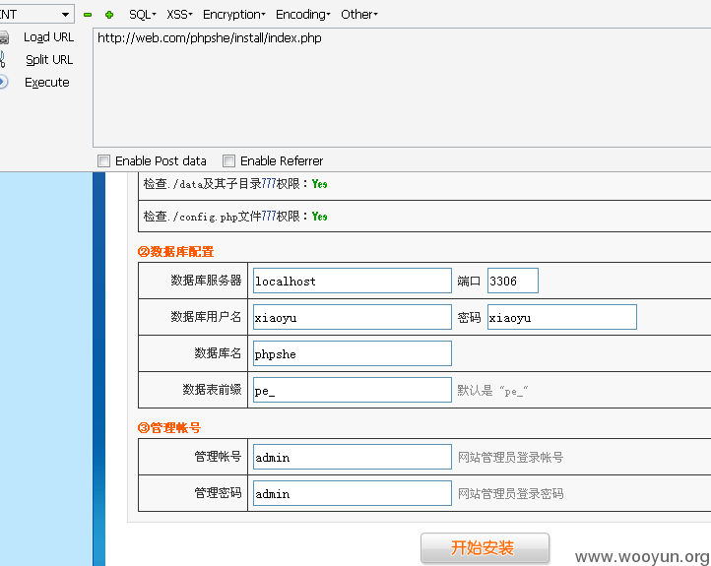Click the green plus icon in HackBar

108,15
